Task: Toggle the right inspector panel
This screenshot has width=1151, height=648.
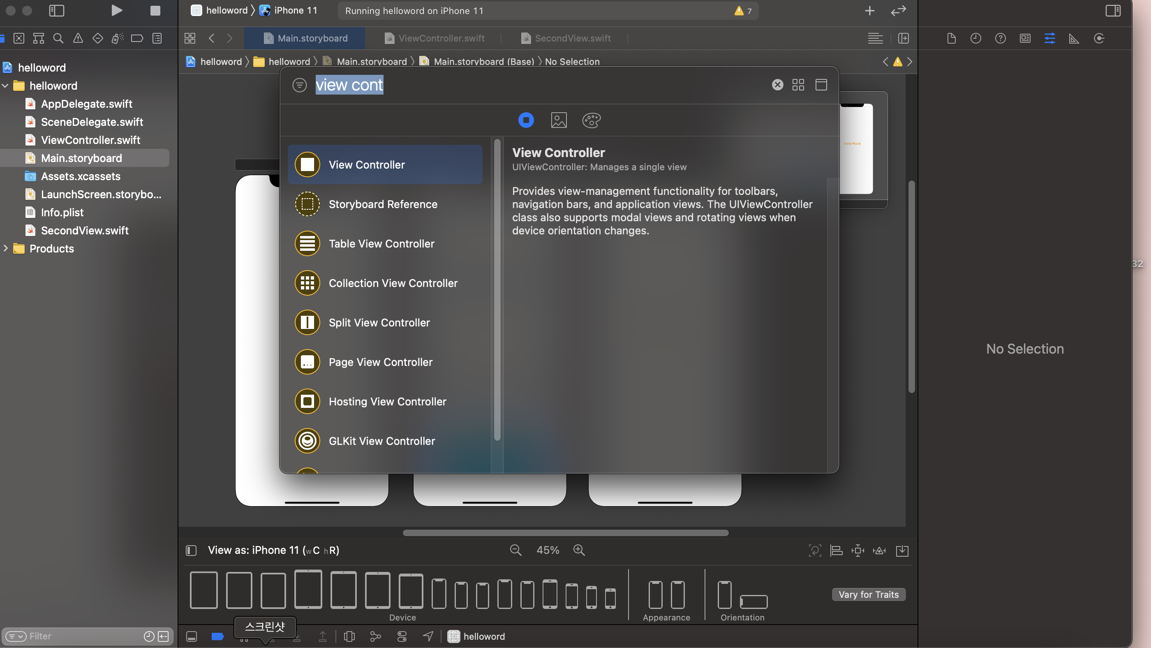Action: click(x=1113, y=10)
